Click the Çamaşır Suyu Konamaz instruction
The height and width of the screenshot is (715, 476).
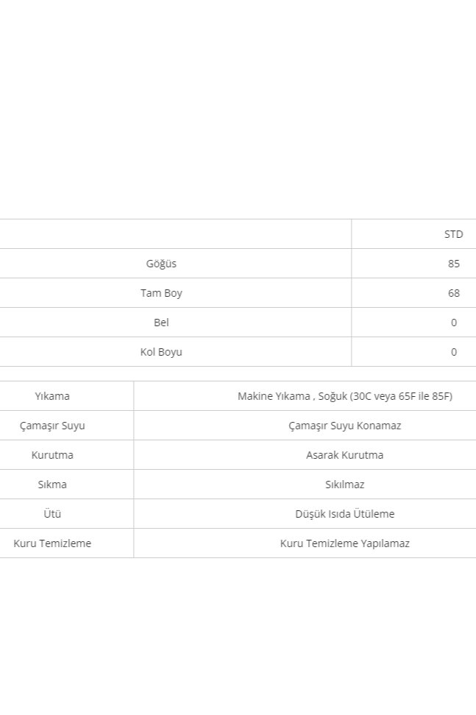[x=344, y=426]
